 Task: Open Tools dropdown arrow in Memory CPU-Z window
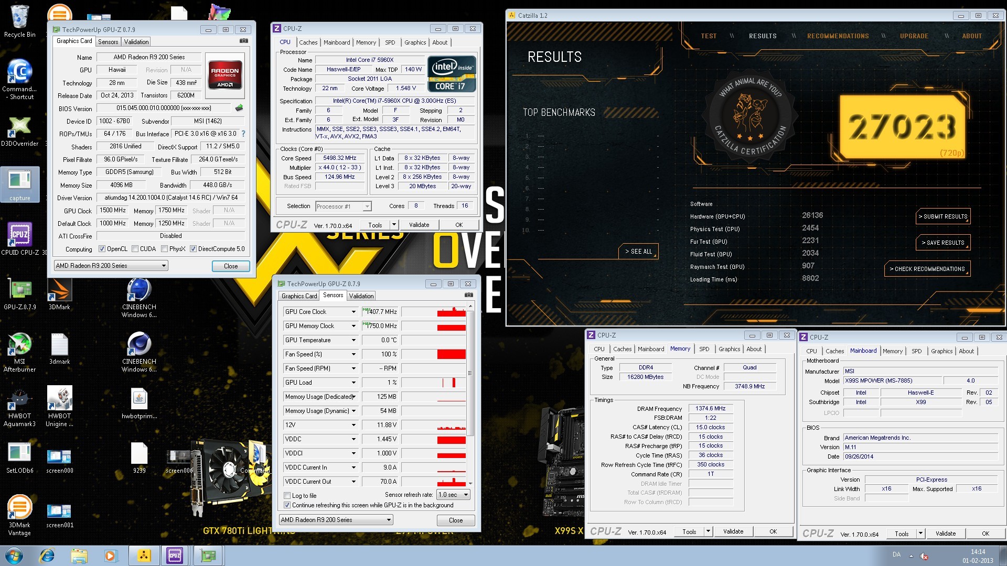click(708, 531)
